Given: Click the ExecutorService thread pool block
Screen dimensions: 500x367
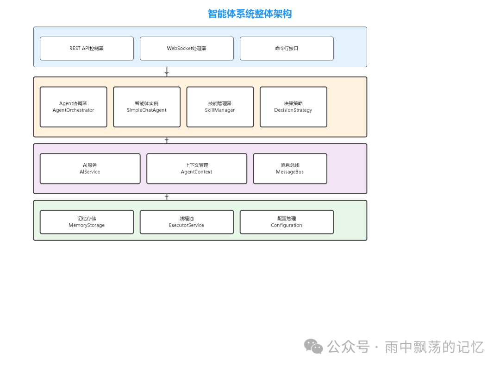Looking at the screenshot, I should pyautogui.click(x=187, y=221).
